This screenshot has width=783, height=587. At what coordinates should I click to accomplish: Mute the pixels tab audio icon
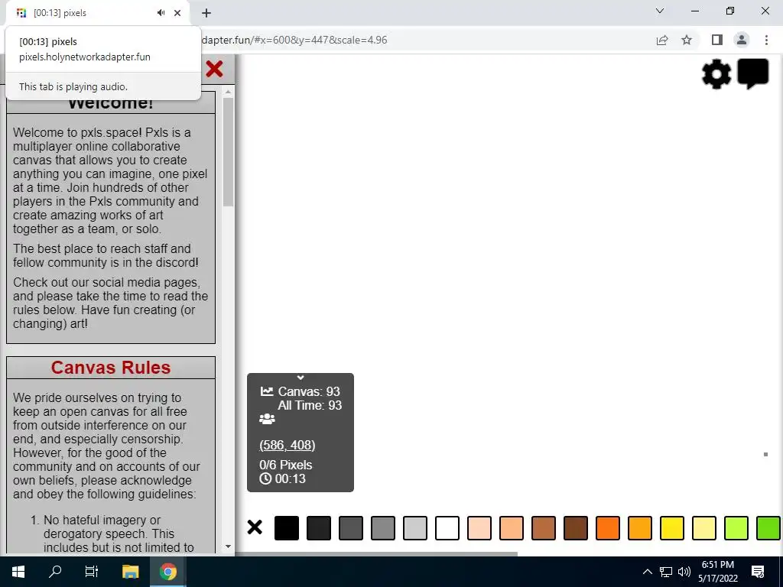pos(161,13)
